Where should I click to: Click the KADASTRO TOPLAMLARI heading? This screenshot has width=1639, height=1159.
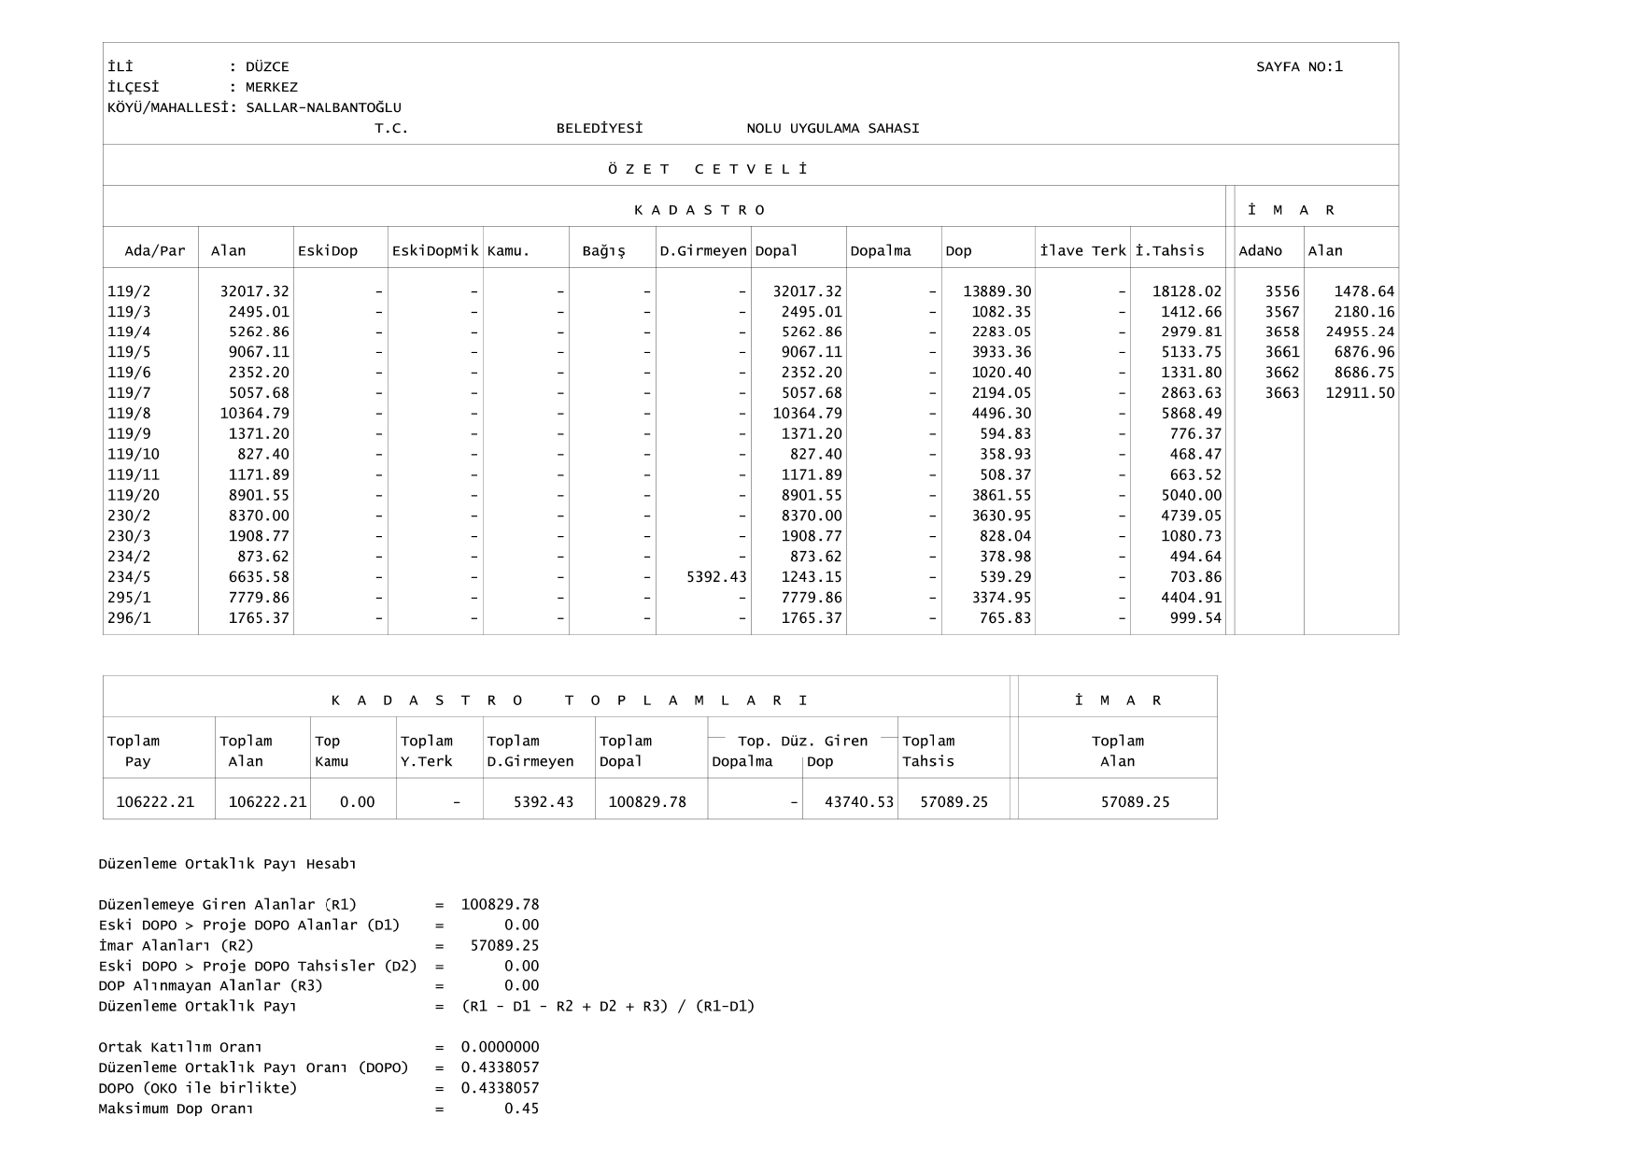coord(569,700)
